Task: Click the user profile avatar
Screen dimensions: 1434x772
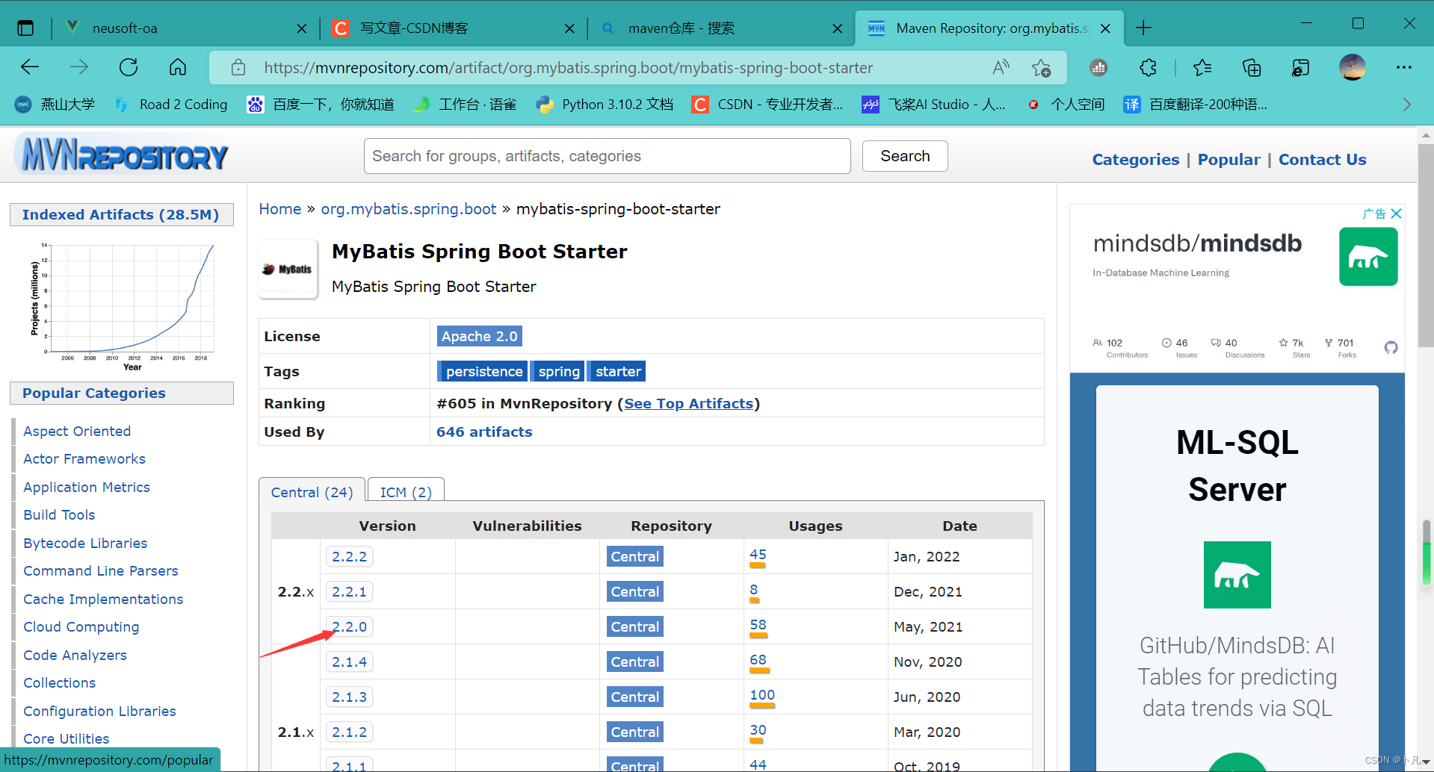Action: 1353,67
